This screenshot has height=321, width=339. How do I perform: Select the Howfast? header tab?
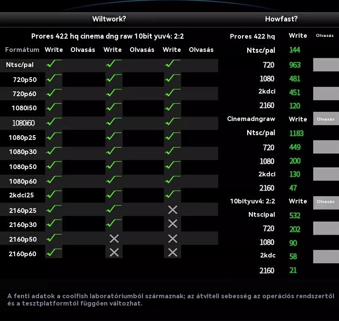(281, 19)
